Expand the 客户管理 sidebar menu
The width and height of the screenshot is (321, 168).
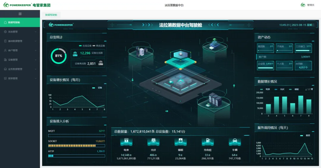[x=20, y=50]
